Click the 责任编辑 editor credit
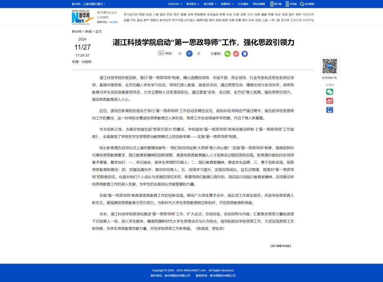 (x=281, y=246)
